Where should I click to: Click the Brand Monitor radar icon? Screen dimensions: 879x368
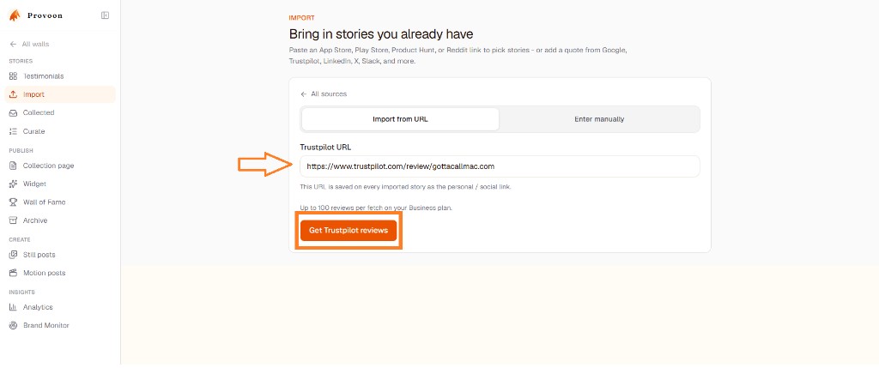[14, 325]
